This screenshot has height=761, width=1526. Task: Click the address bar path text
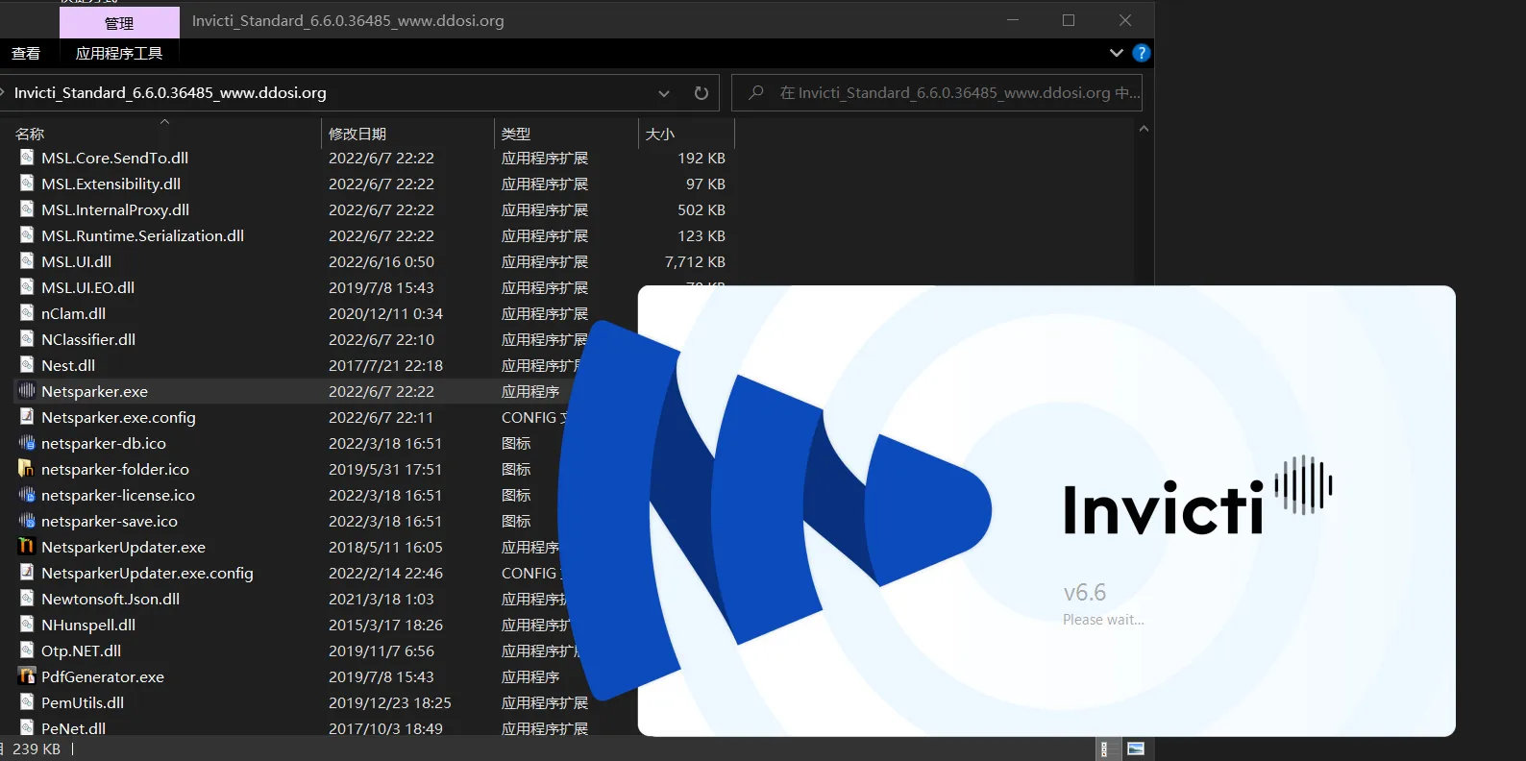170,93
